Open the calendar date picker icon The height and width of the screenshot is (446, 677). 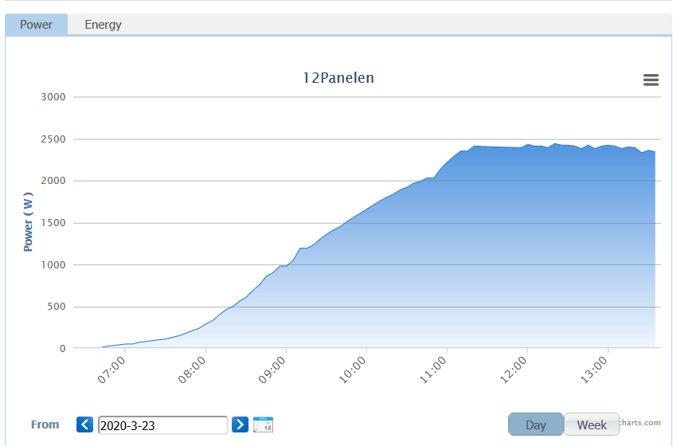(x=263, y=424)
